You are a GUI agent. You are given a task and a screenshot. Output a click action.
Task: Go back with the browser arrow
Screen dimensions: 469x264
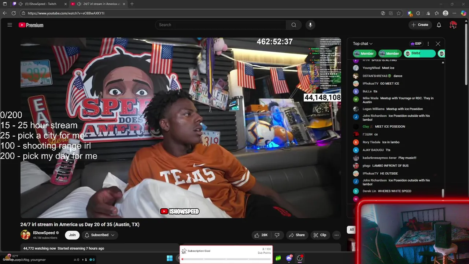5,13
